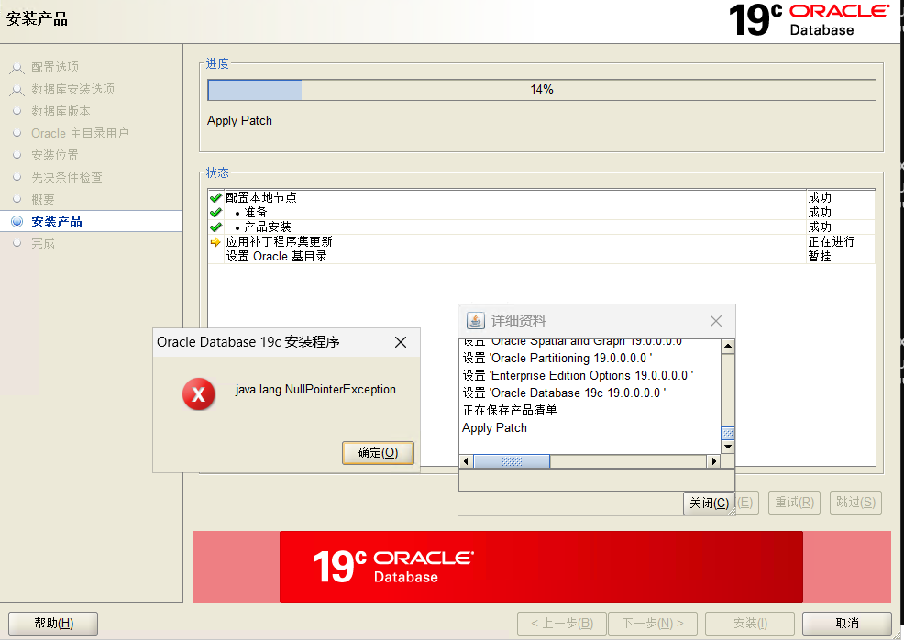
Task: Click the 正在保存产品清单 detail line
Action: (x=510, y=410)
